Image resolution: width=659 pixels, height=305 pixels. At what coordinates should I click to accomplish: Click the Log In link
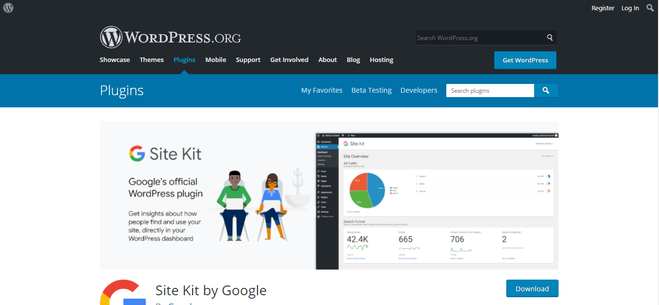[630, 8]
